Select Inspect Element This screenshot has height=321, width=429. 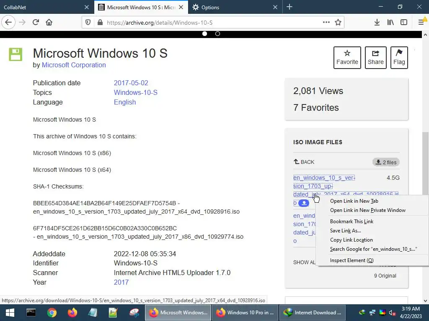click(x=351, y=260)
